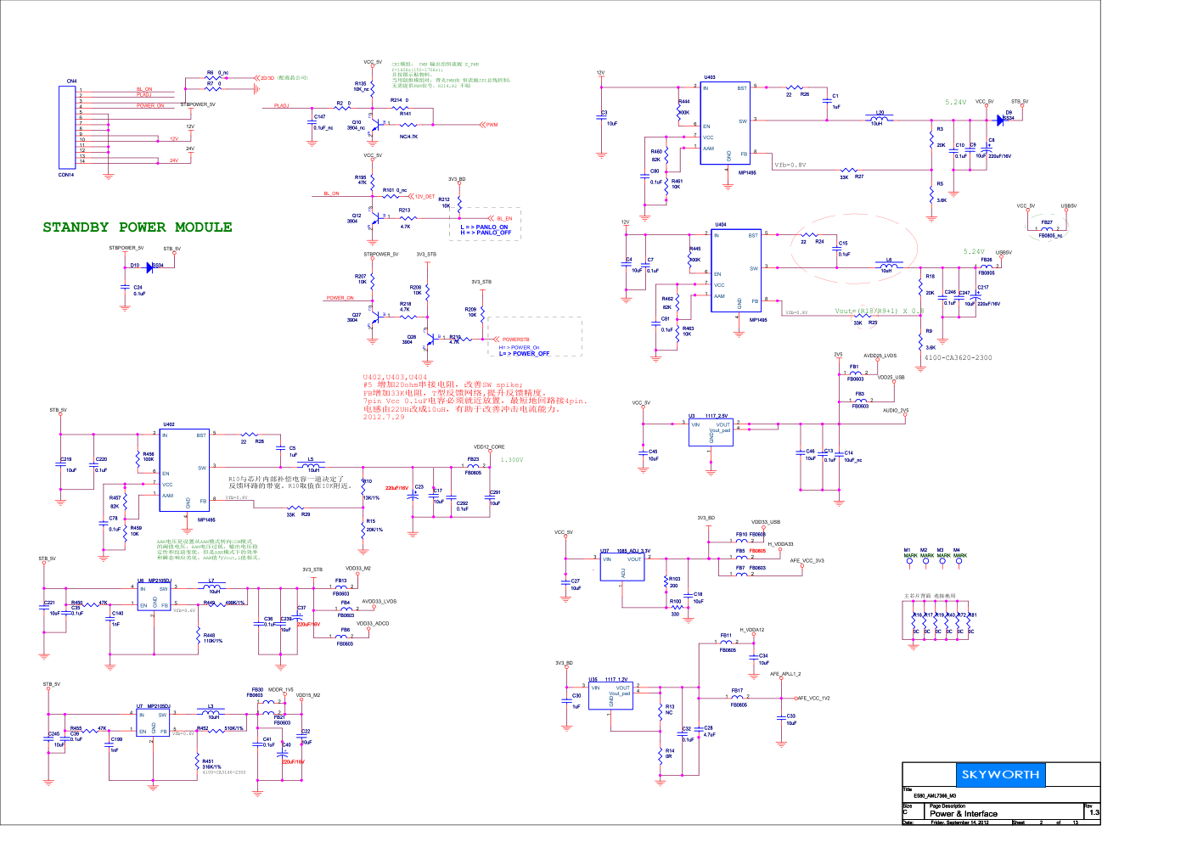Viewport: 1192px width, 842px height.
Task: Click the CON14 connector label
Action: point(65,175)
